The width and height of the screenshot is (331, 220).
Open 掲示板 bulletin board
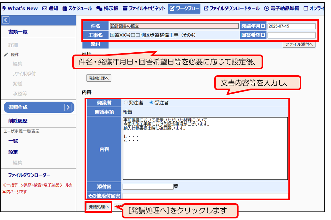(107, 9)
